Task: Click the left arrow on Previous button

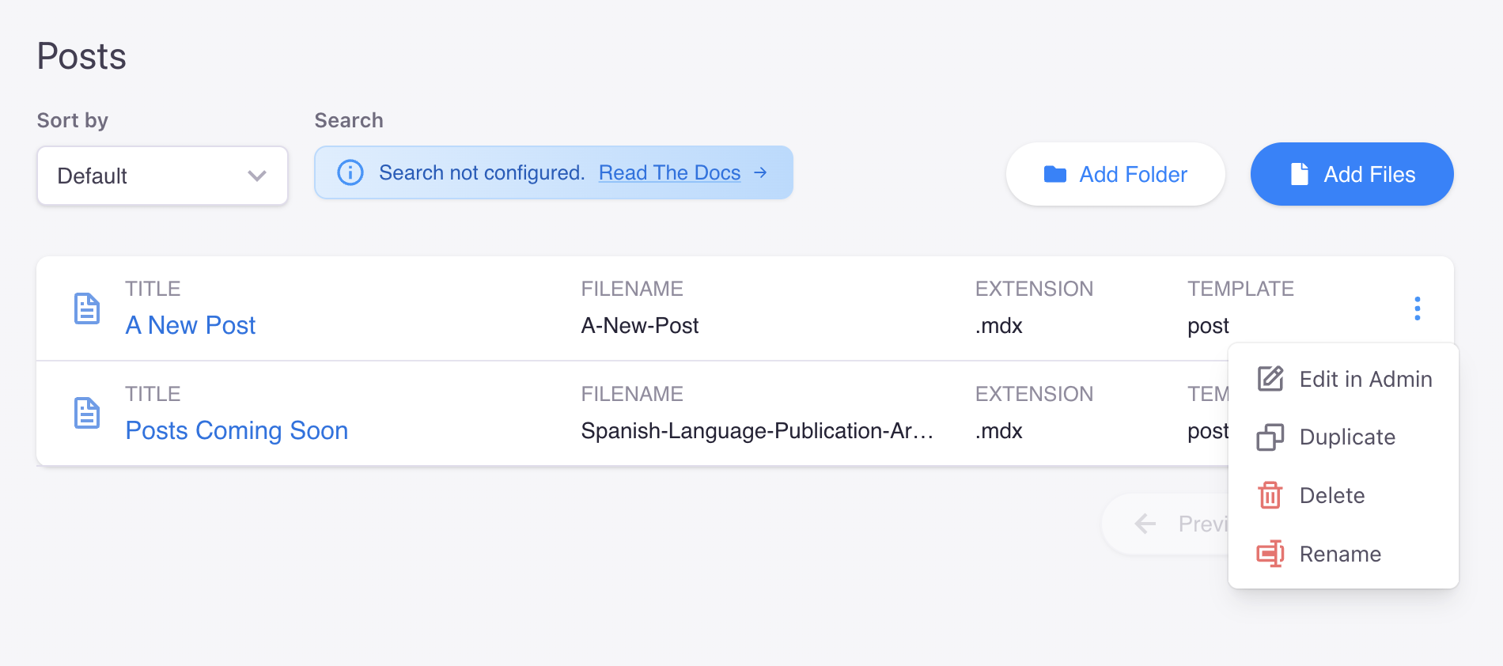Action: coord(1145,524)
